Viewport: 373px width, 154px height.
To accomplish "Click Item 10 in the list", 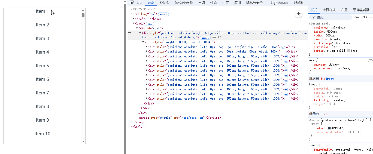I will [42, 134].
